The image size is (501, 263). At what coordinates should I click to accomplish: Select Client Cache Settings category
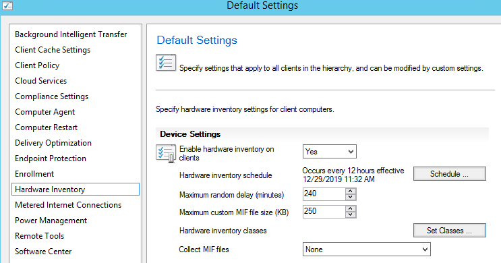[53, 50]
